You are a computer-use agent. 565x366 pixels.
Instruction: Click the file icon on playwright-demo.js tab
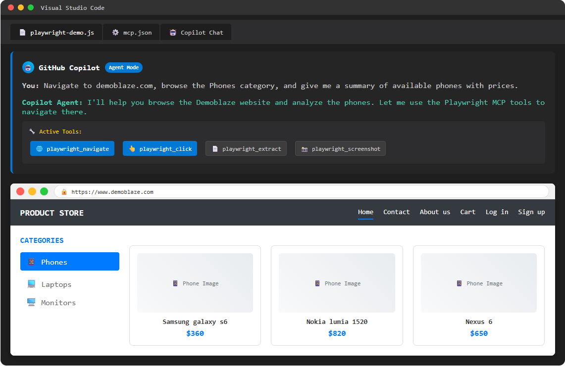(x=22, y=32)
